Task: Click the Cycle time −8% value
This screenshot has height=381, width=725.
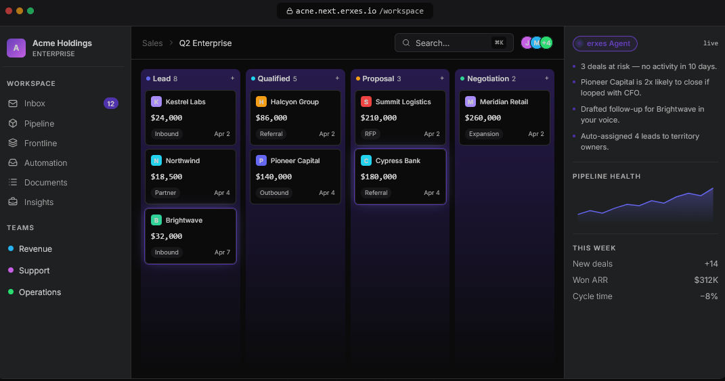Action: coord(709,296)
